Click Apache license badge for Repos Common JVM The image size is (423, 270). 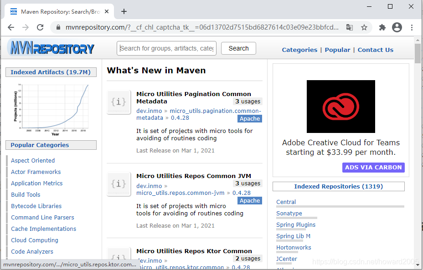click(x=250, y=200)
